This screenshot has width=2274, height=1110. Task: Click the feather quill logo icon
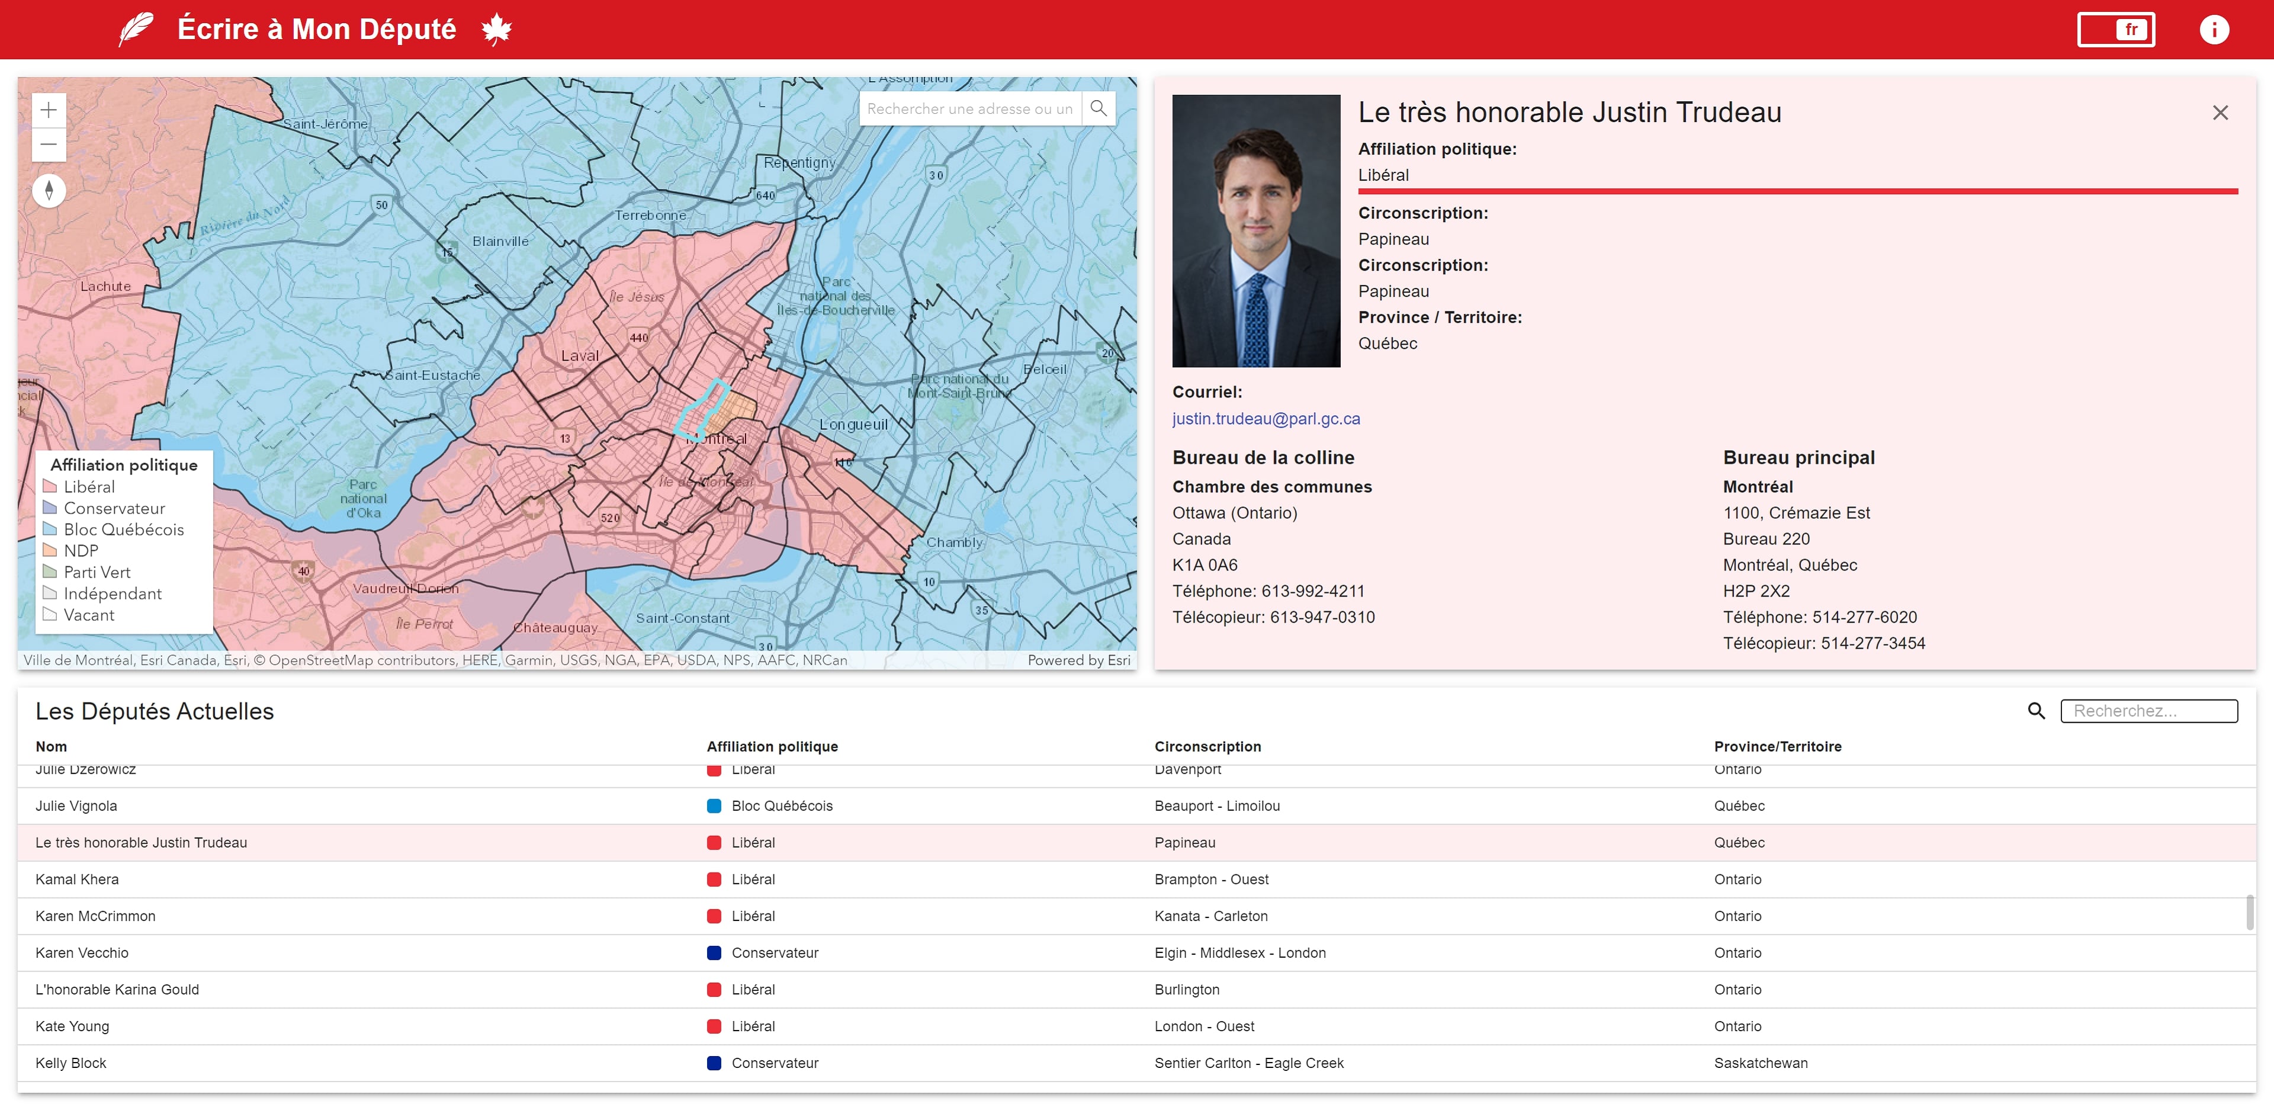[x=136, y=29]
